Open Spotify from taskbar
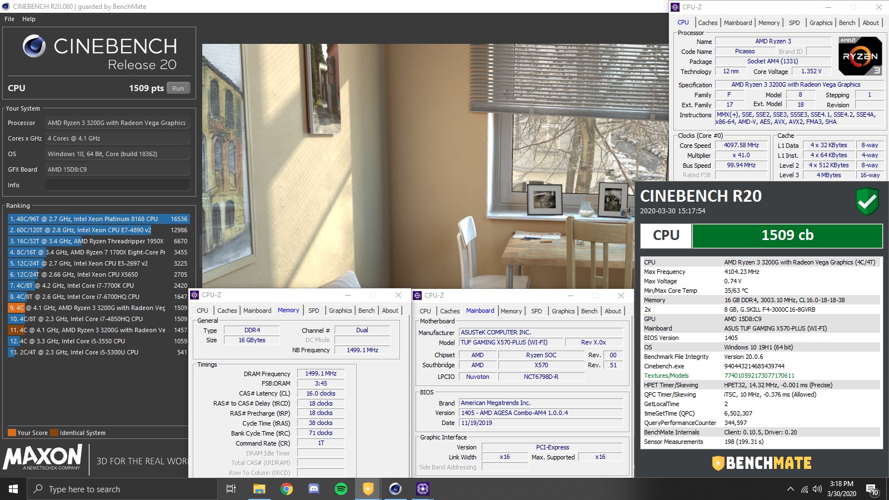The image size is (889, 500). pyautogui.click(x=341, y=489)
